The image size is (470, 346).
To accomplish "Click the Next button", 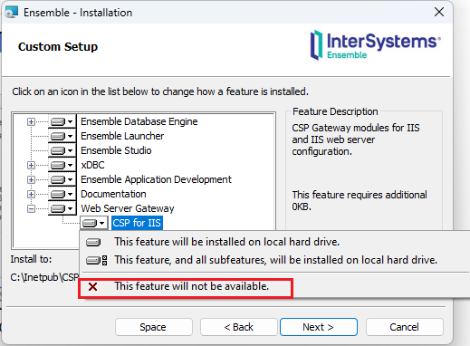I will (319, 327).
